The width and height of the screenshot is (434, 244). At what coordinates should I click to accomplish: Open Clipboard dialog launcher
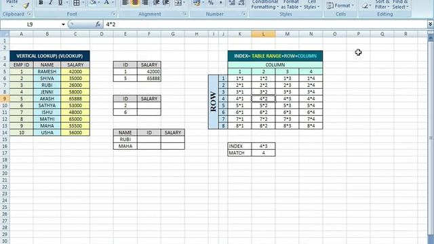(x=29, y=14)
